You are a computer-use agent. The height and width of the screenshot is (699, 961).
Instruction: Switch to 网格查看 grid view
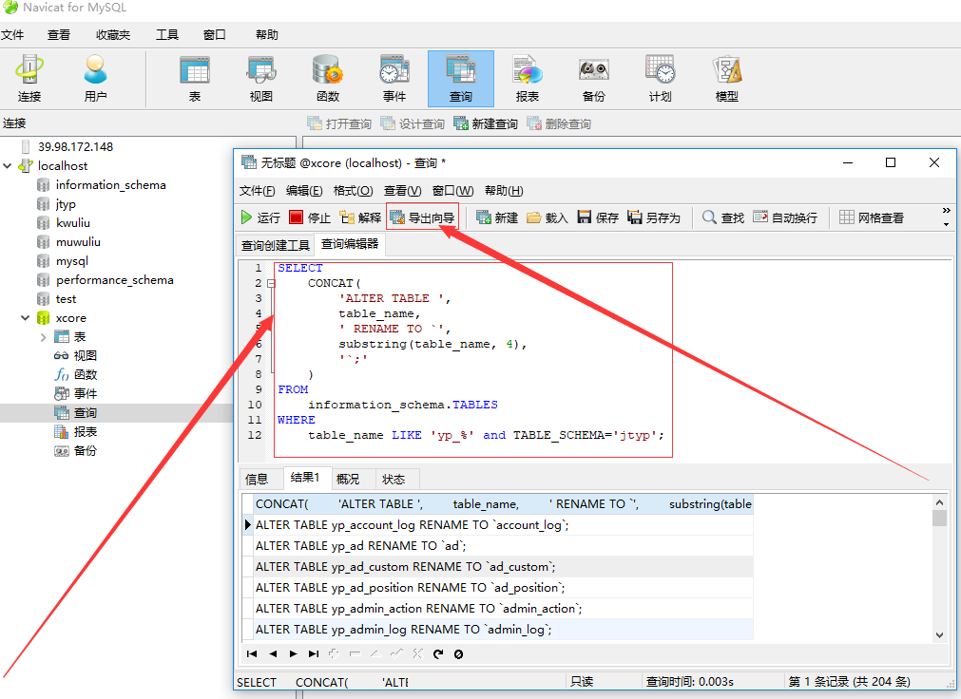tap(872, 217)
